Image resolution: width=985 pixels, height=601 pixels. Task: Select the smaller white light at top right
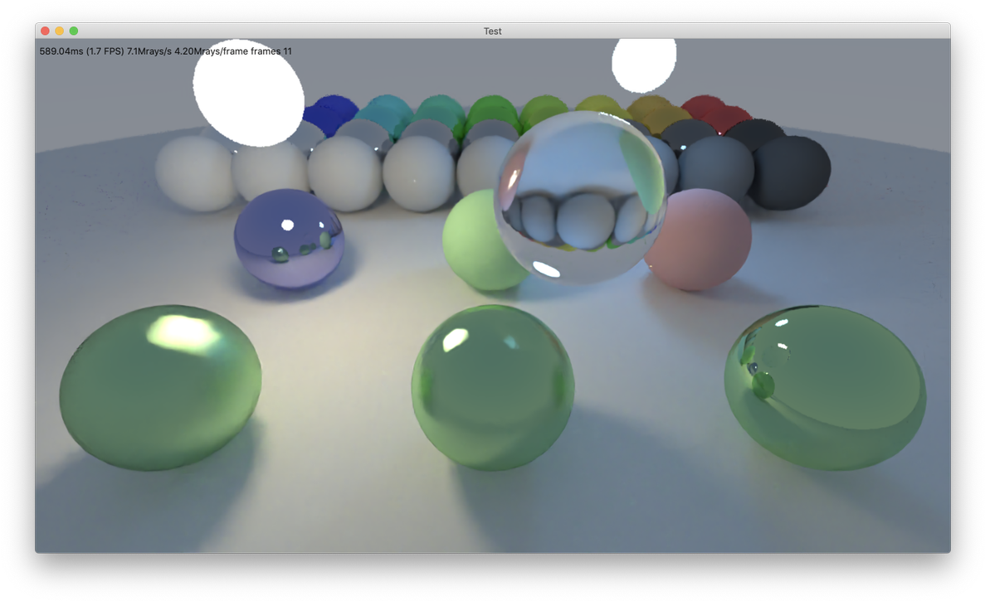pos(643,64)
